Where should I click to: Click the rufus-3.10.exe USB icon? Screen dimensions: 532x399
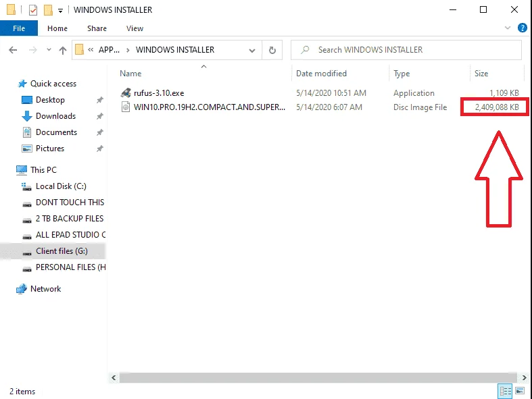click(126, 92)
